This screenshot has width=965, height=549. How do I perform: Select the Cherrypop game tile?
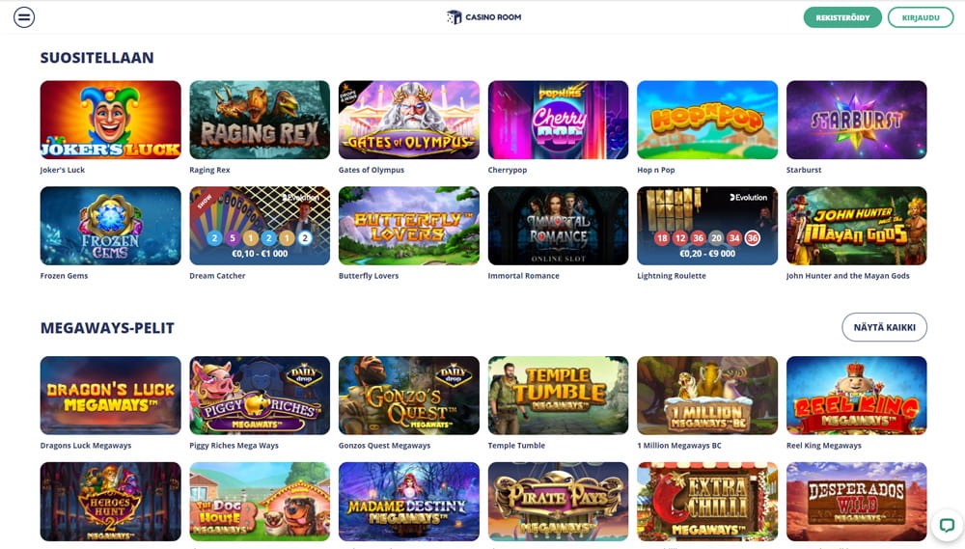pyautogui.click(x=558, y=120)
